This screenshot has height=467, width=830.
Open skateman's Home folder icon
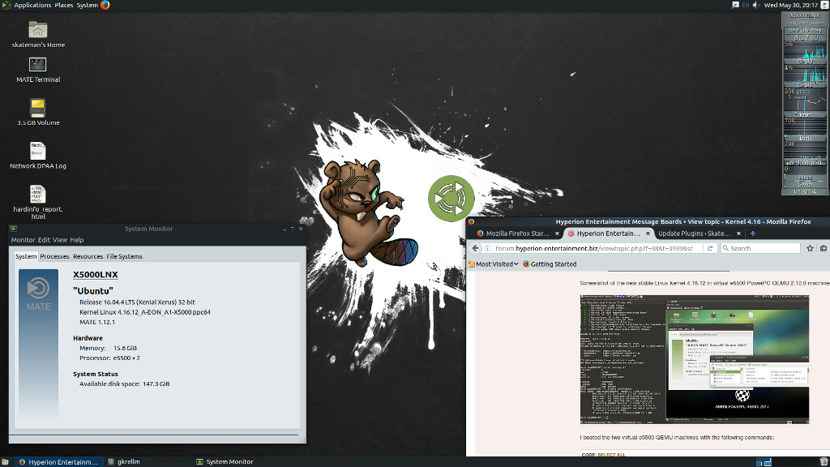(37, 30)
